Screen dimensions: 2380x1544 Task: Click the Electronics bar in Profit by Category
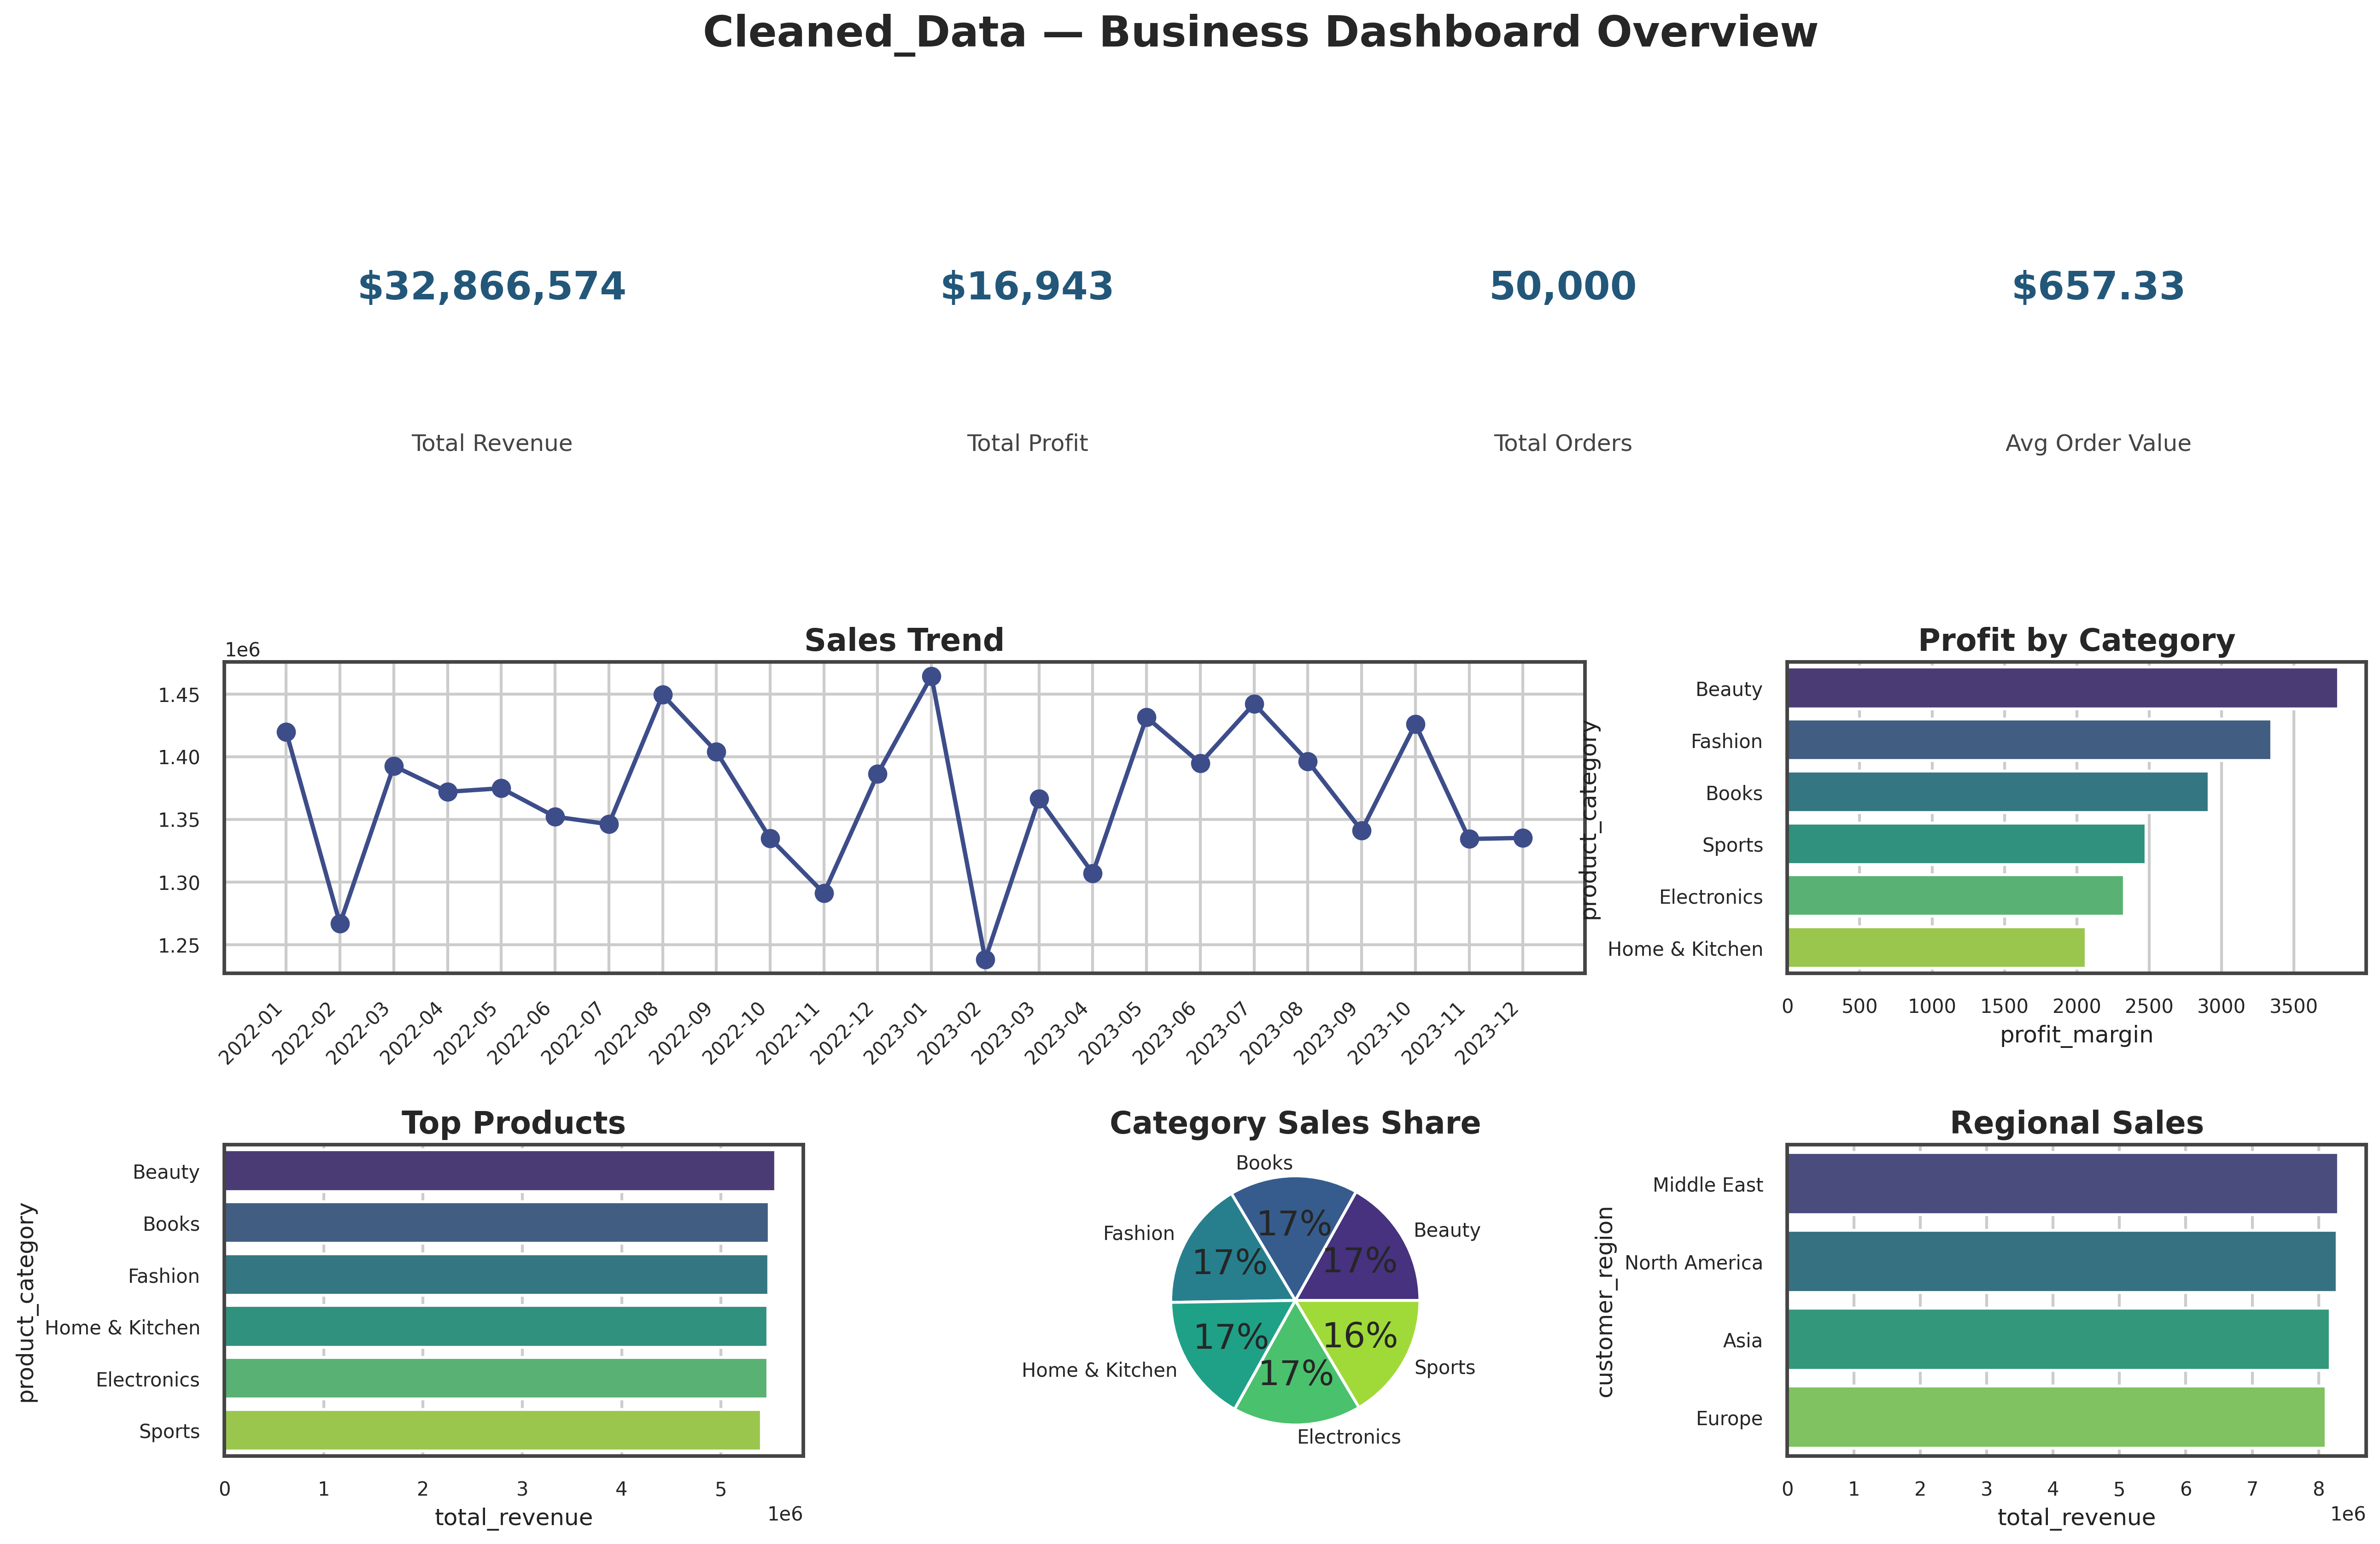[1955, 896]
